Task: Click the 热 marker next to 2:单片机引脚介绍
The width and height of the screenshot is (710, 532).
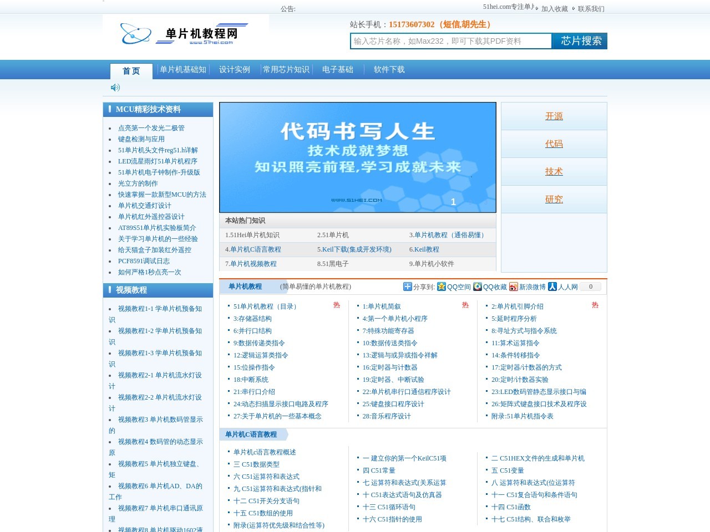Action: coord(595,305)
